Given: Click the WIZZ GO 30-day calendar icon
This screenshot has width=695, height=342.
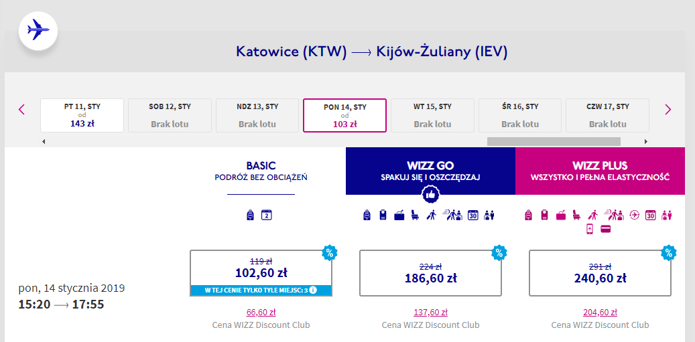Looking at the screenshot, I should [473, 216].
